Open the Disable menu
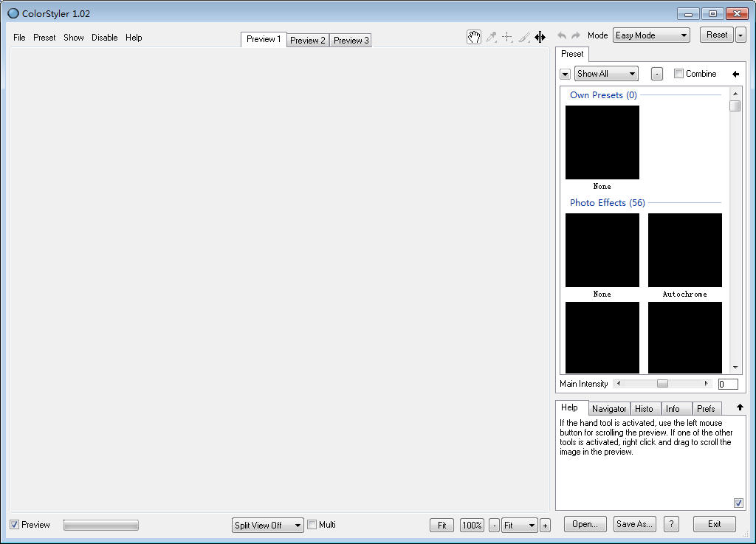756x544 pixels. 105,38
